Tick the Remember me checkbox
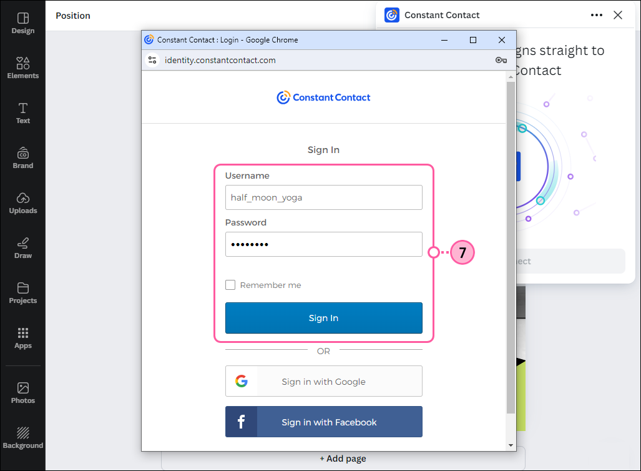Screen dimensions: 641x471 [230, 285]
